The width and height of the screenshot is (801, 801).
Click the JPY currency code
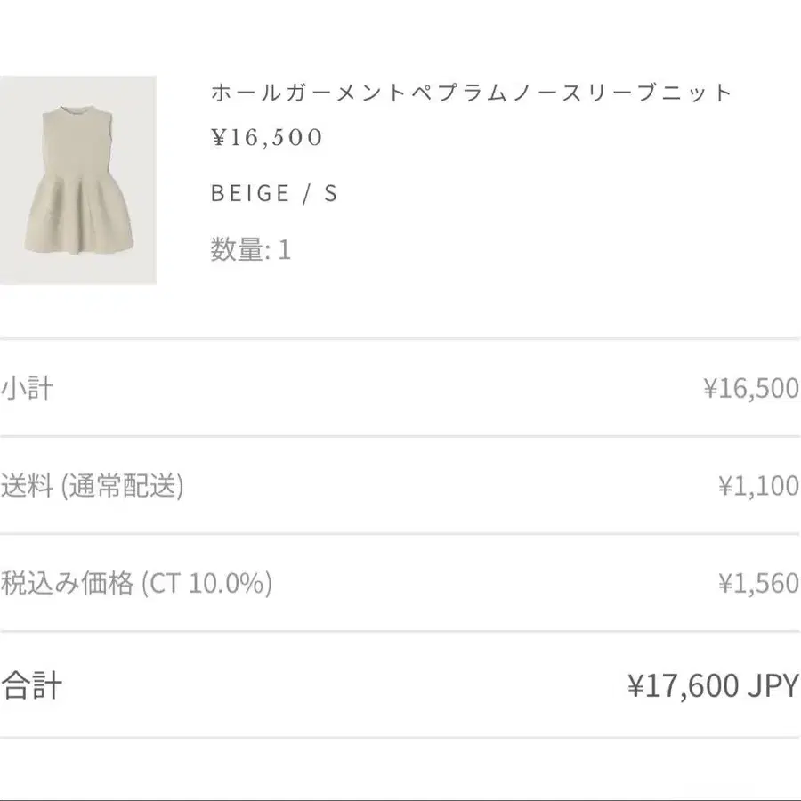click(773, 686)
